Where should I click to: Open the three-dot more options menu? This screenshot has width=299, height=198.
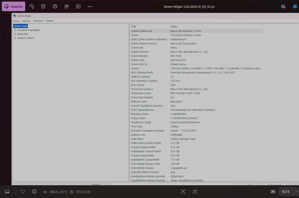[x=90, y=6]
